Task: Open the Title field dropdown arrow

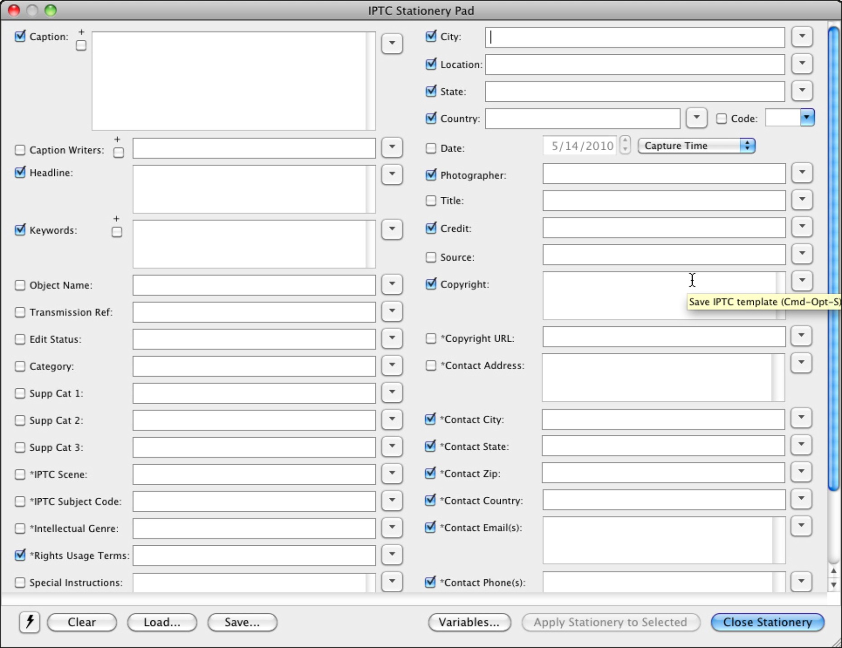Action: click(802, 199)
